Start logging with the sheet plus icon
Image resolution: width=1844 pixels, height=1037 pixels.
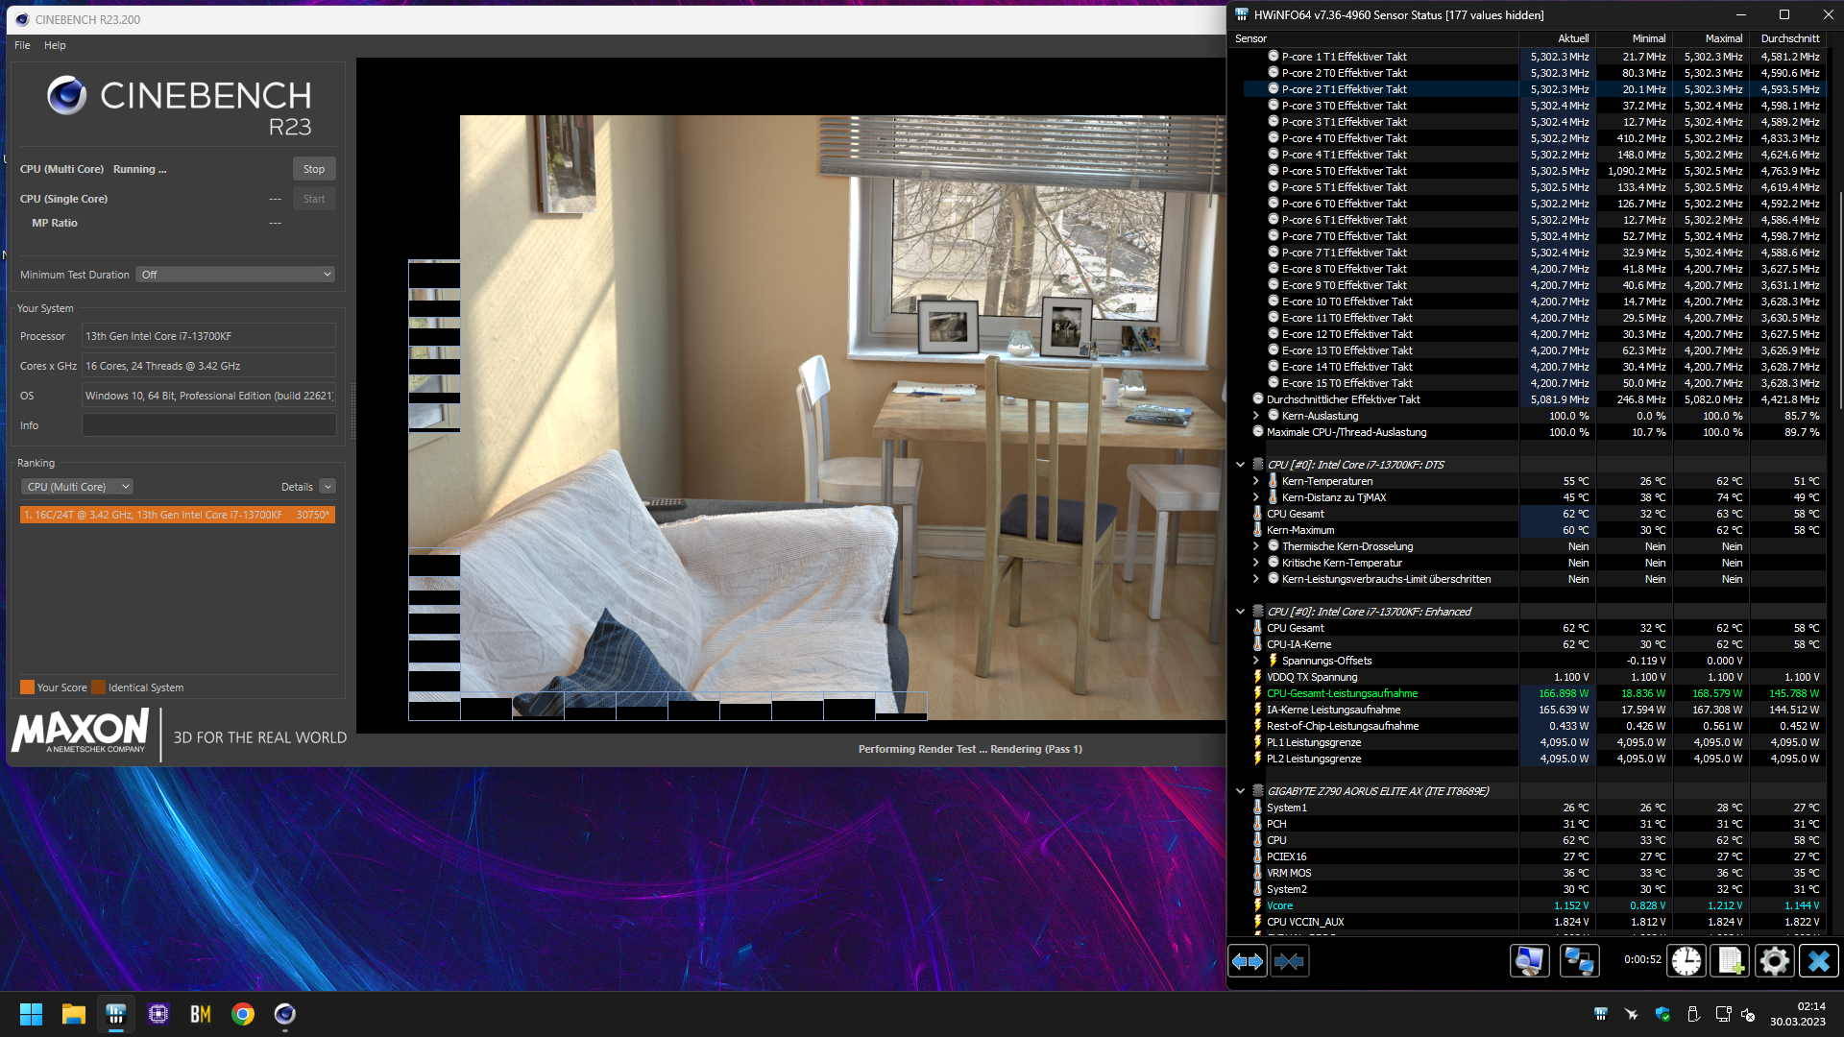[1731, 961]
